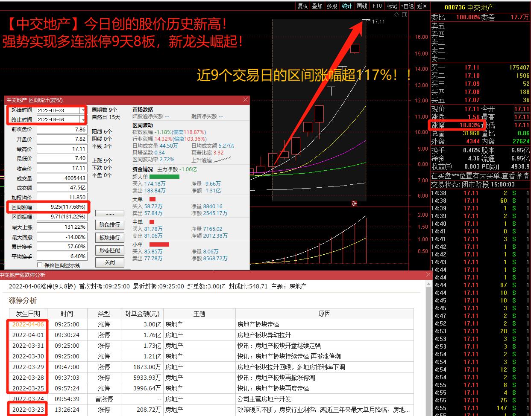Close the 中交地产涨跌停分析 panel with its X

(x=428, y=275)
